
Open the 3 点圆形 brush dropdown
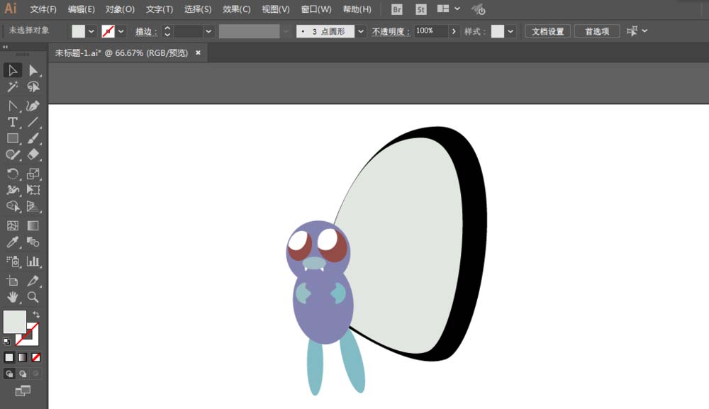coord(361,31)
